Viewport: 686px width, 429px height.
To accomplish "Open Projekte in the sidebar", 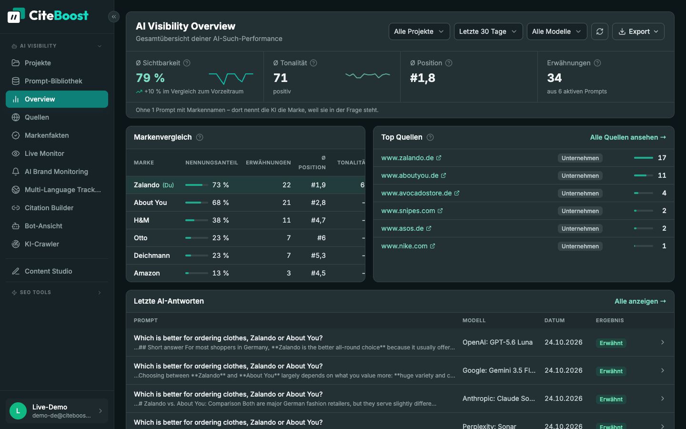I will 57,63.
